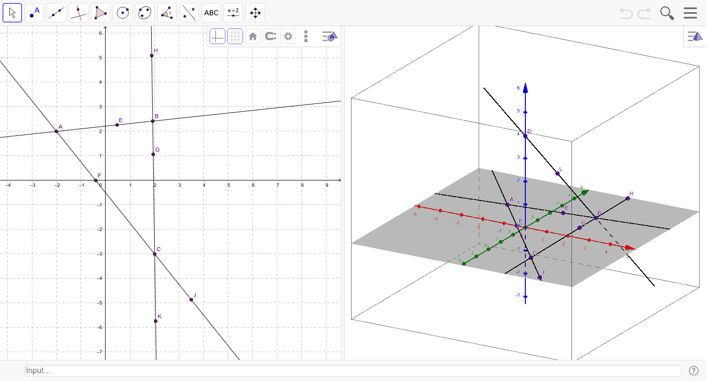Toggle point capturing with the magnet icon
Viewport: 707px width, 382px height.
point(271,36)
